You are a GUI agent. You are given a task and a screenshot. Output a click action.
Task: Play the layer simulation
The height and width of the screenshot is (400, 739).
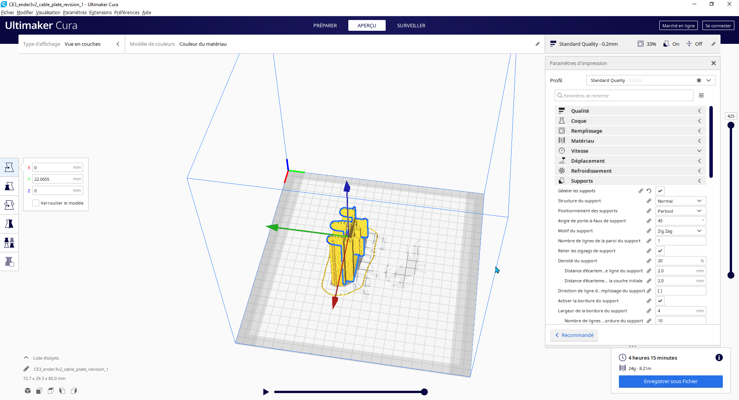coord(266,392)
